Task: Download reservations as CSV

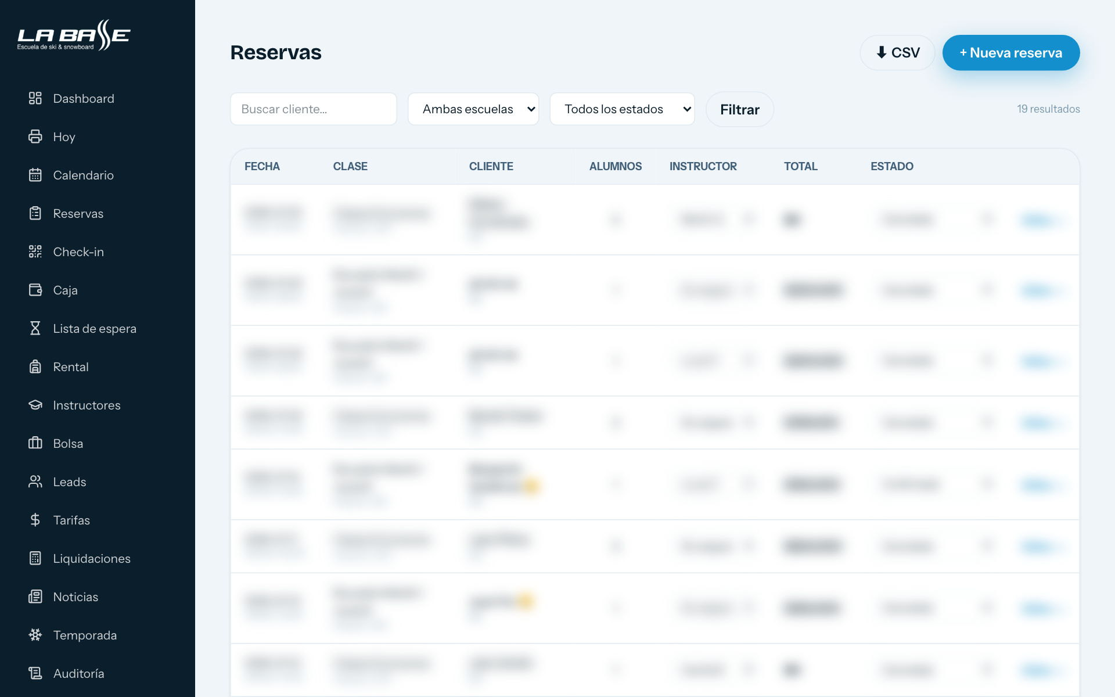Action: [897, 53]
